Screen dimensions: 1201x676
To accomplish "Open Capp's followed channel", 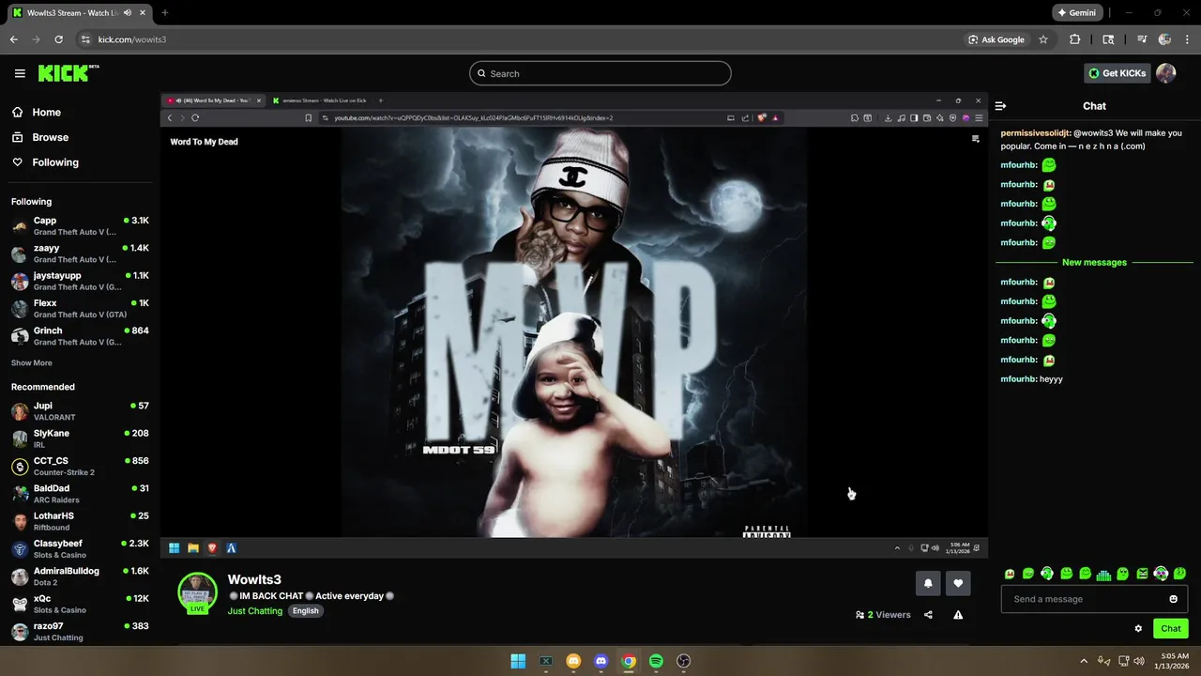I will click(x=80, y=226).
